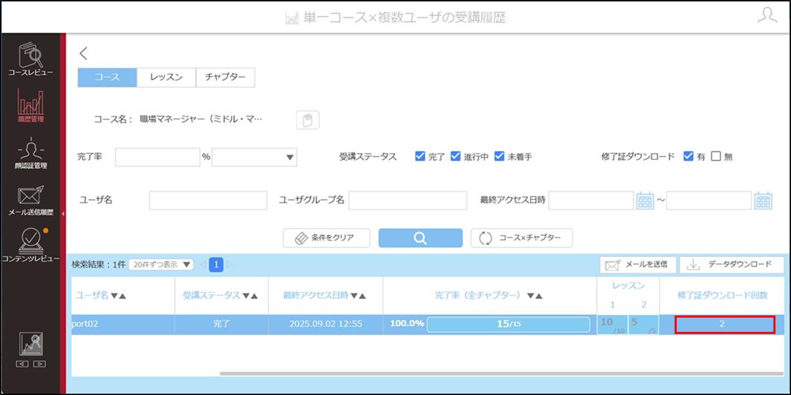The width and height of the screenshot is (791, 395).
Task: Click the 修了証ダウンロード回数 column header
Action: pyautogui.click(x=722, y=296)
